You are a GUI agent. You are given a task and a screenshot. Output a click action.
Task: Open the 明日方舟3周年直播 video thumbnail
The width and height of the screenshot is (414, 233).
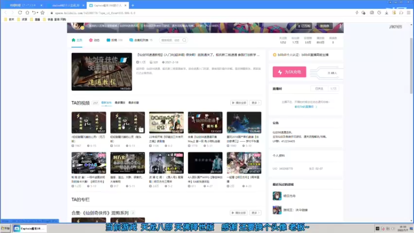point(244,163)
